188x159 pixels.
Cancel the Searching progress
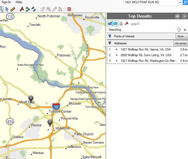click(185, 30)
